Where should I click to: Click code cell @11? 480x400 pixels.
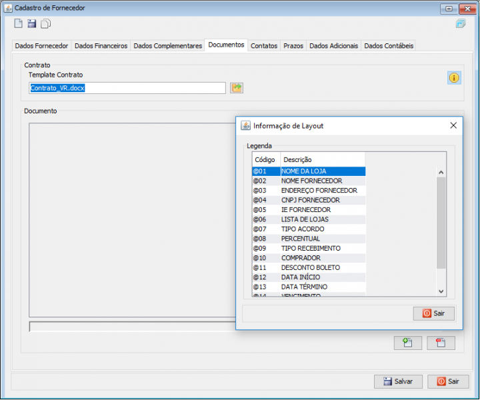[266, 268]
